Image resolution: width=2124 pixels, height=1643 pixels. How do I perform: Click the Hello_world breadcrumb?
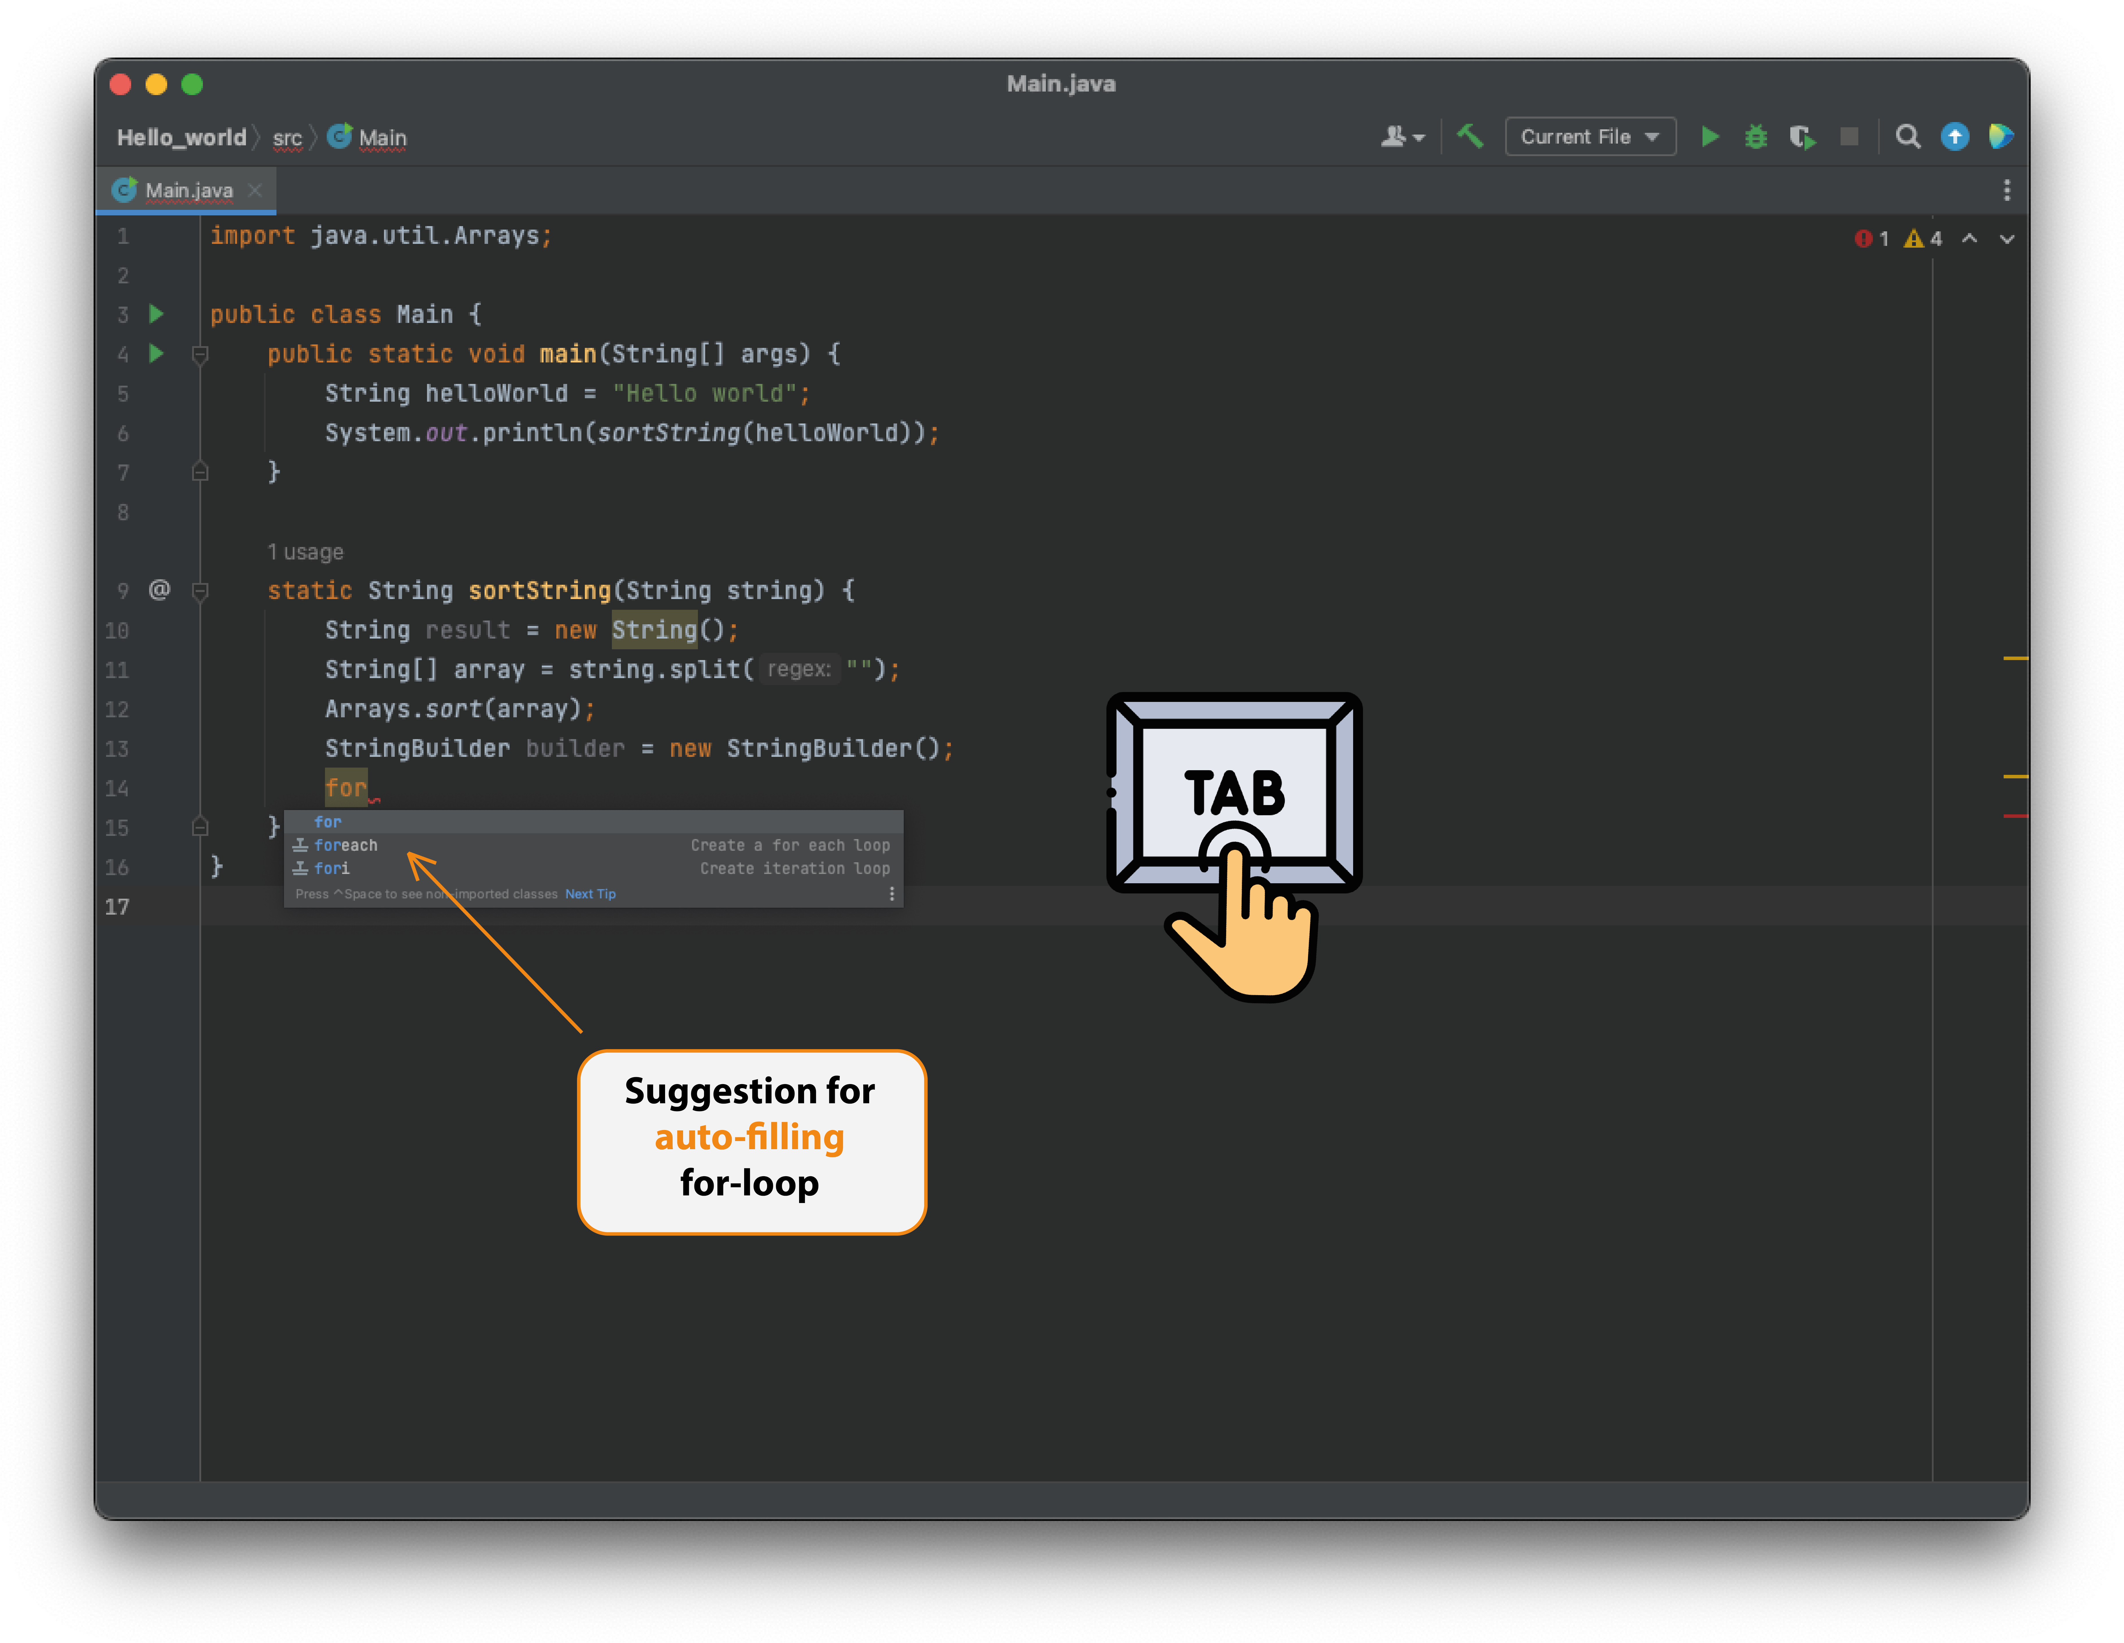click(182, 138)
